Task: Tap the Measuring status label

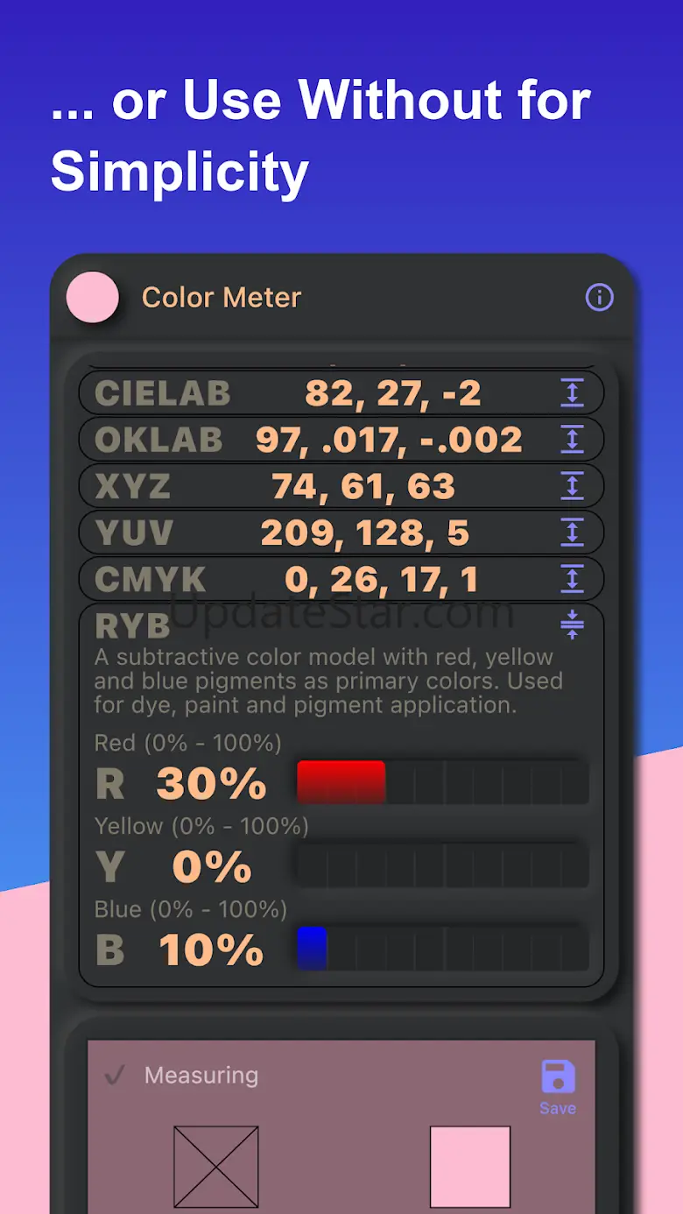Action: (x=201, y=1076)
